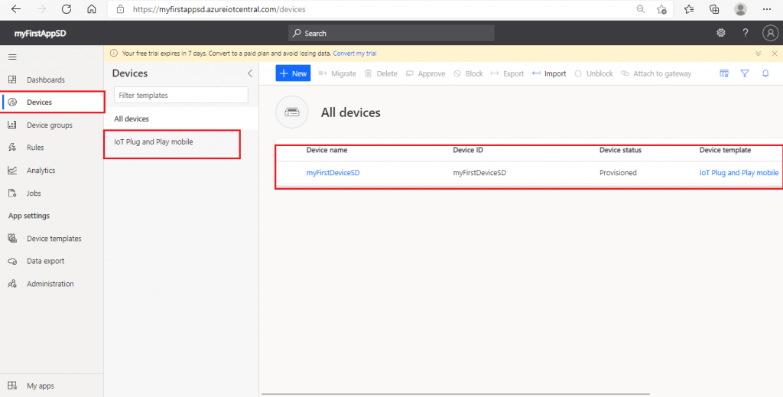Toggle the hamburger navigation menu
The image size is (783, 397).
[12, 57]
